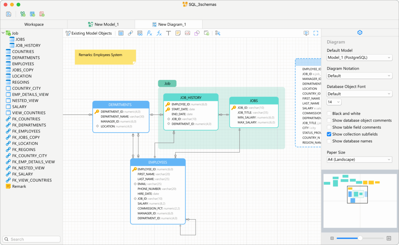
Task: Disable Show collection subfields
Action: click(x=329, y=134)
